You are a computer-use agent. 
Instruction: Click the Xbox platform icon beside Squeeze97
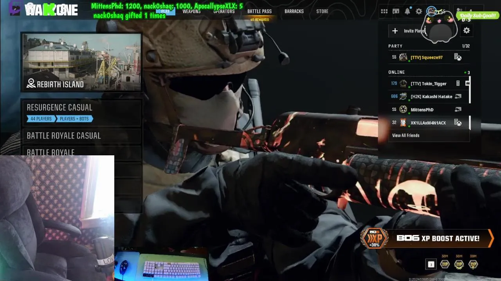point(458,57)
